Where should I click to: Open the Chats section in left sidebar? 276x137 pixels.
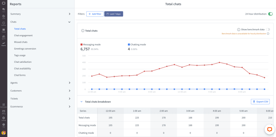[x=3, y=10]
